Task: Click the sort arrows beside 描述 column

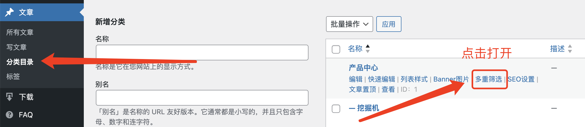Action: [x=570, y=49]
